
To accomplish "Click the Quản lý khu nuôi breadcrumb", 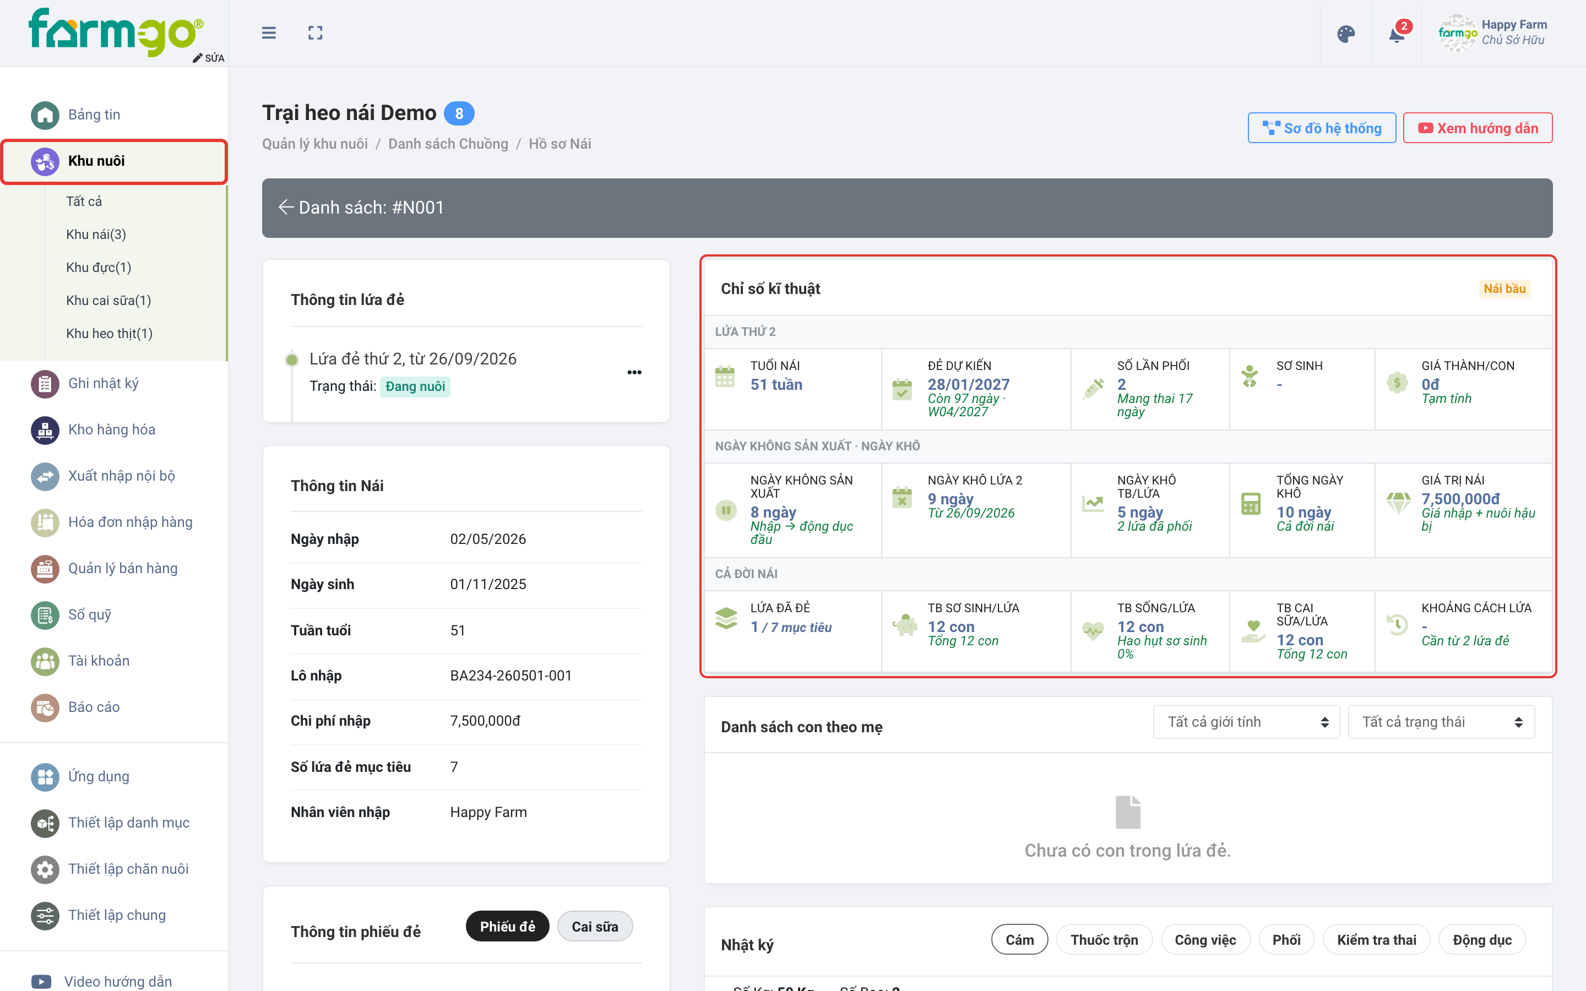I will tap(314, 144).
